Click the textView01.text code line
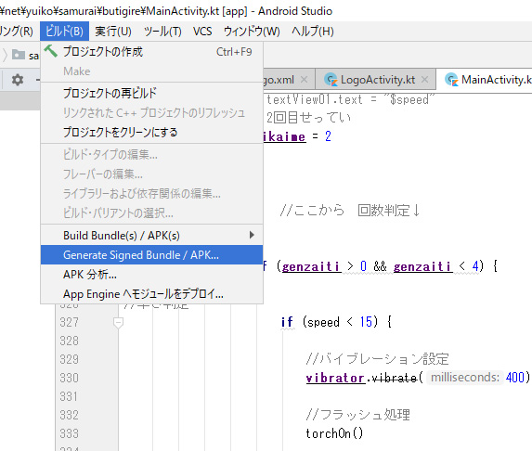Screen dimensions: 532x451 (x=350, y=99)
